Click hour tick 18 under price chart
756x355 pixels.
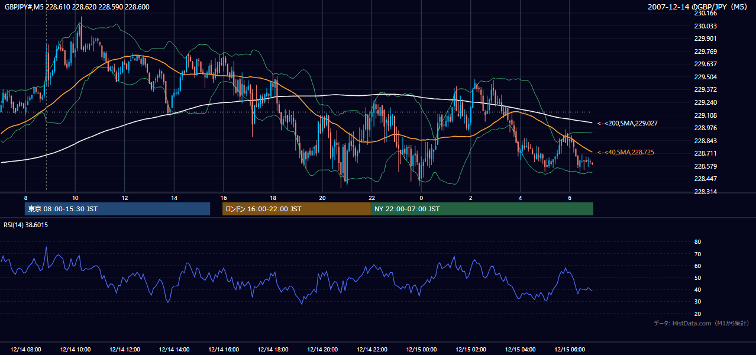pyautogui.click(x=273, y=197)
